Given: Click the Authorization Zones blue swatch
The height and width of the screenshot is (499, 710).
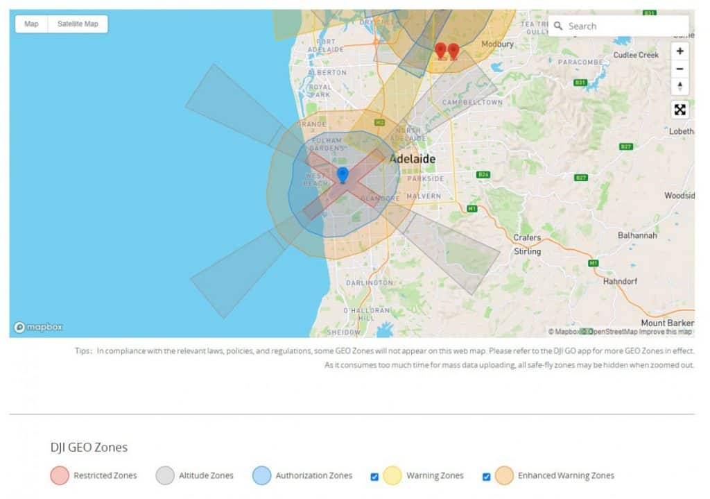Looking at the screenshot, I should click(x=261, y=475).
